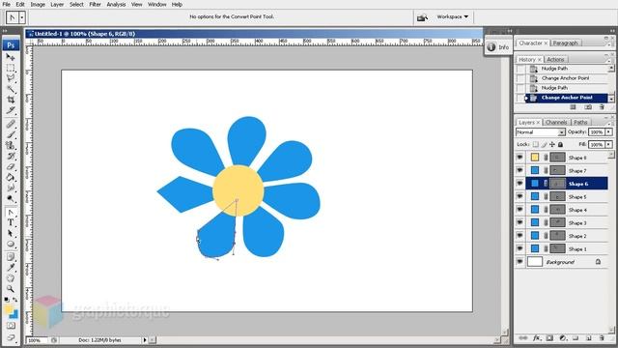Switch to the Actions tab
Screen dimensions: 618x348
[555, 59]
